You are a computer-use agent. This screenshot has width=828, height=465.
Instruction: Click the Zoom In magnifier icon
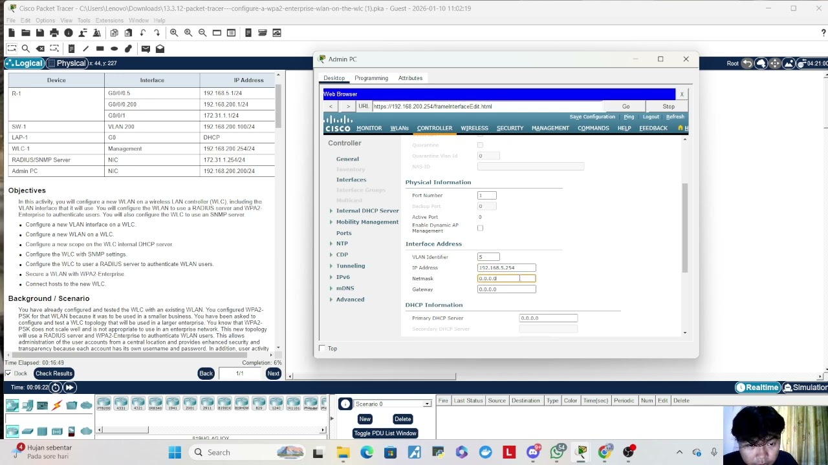(x=174, y=33)
